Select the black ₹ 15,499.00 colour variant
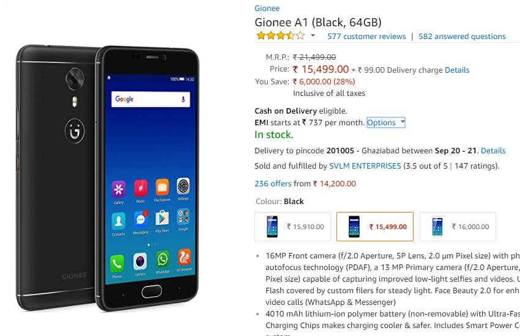This screenshot has width=520, height=336. 375,227
